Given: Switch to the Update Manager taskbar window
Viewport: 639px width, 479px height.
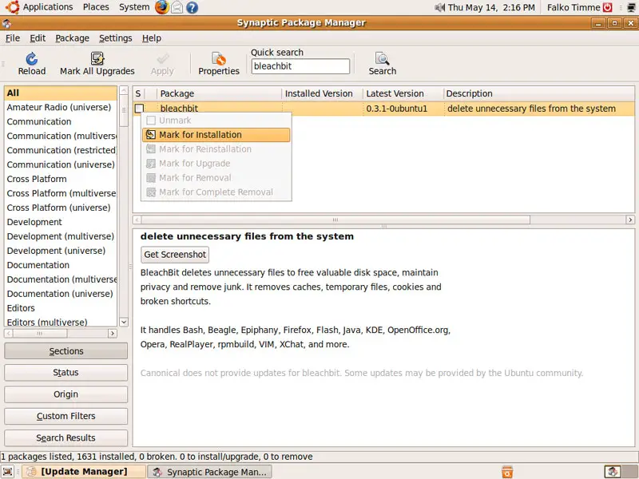Looking at the screenshot, I should click(84, 472).
